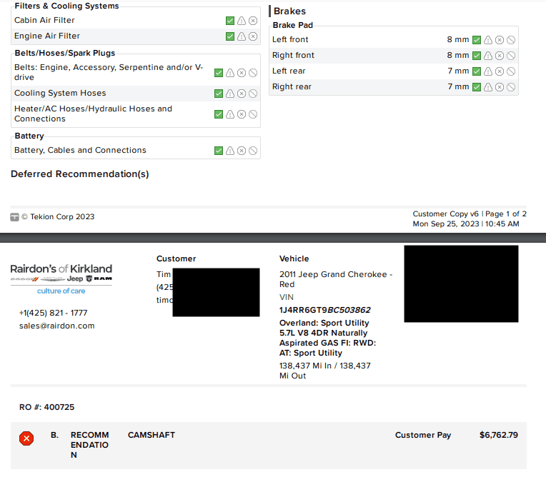Viewport: 546px width, 477px height.
Task: Click the circled X for Left front brake pad
Action: pyautogui.click(x=500, y=40)
